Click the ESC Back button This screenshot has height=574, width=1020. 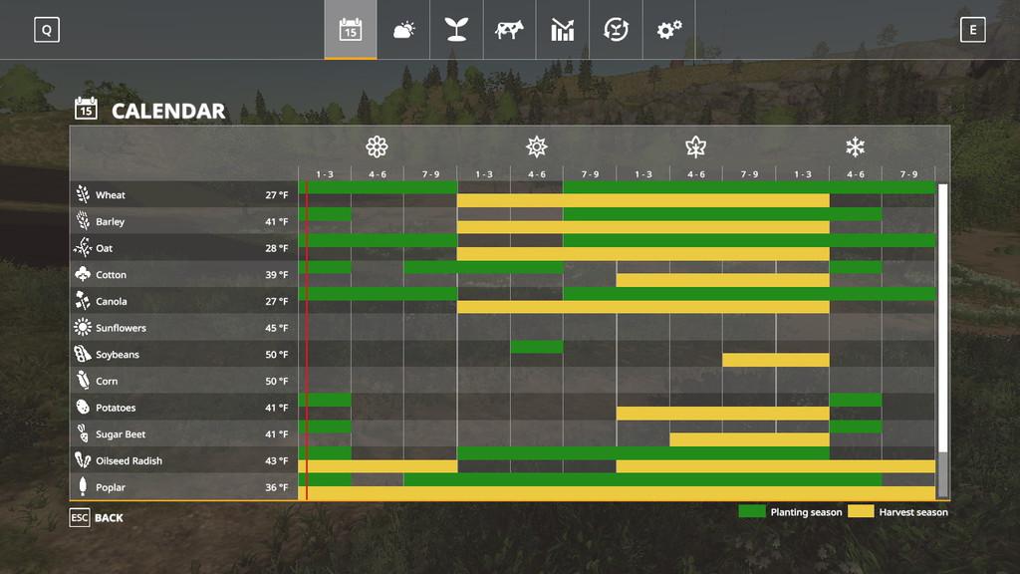(x=97, y=518)
